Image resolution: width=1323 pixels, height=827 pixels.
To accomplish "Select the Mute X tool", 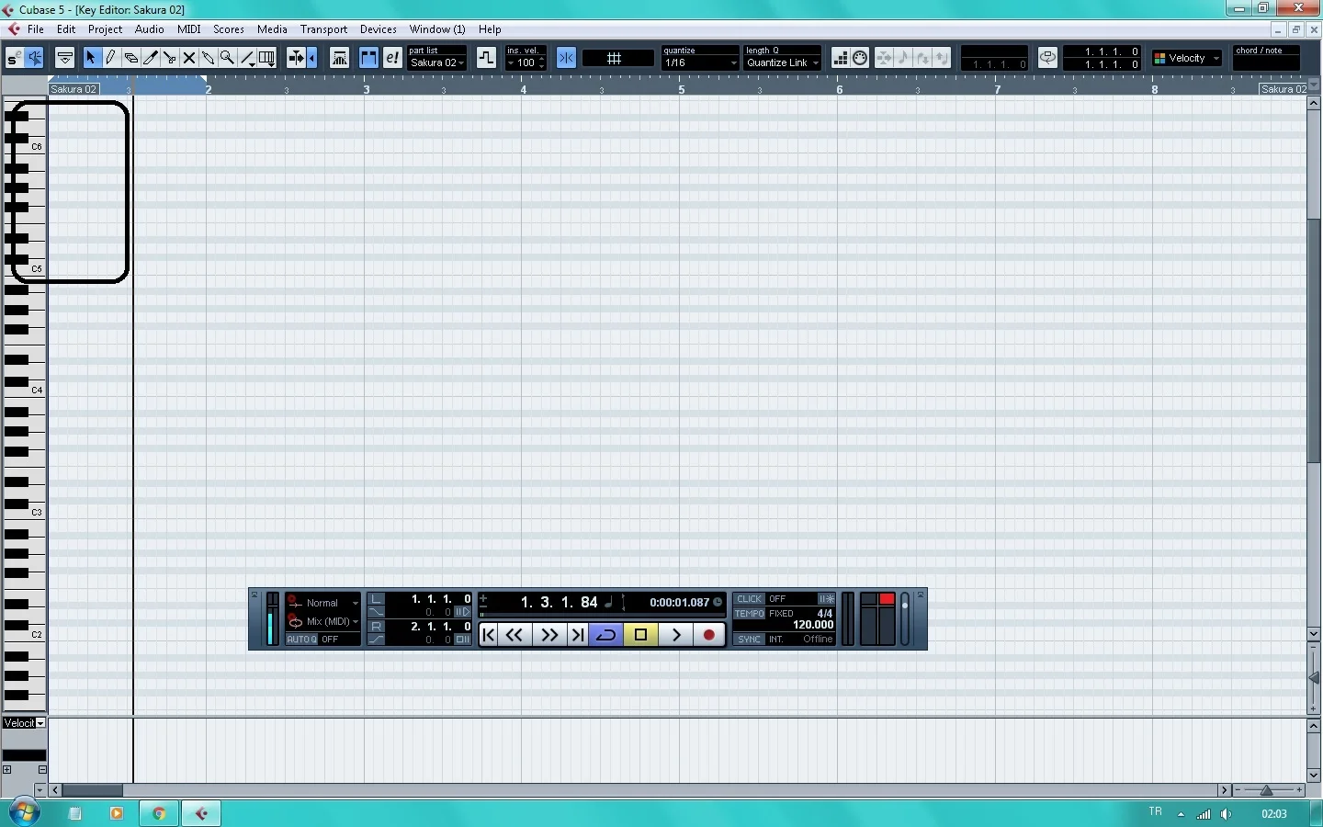I will (189, 58).
